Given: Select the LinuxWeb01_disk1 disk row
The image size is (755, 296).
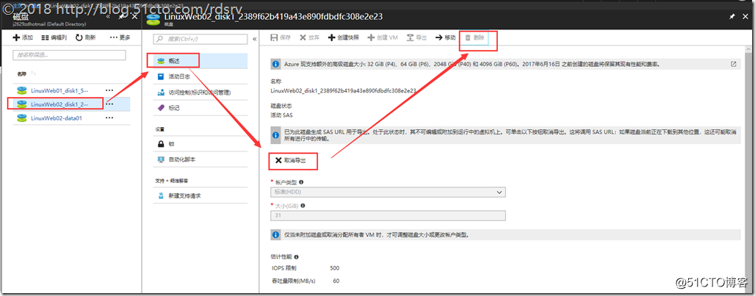Looking at the screenshot, I should 59,90.
